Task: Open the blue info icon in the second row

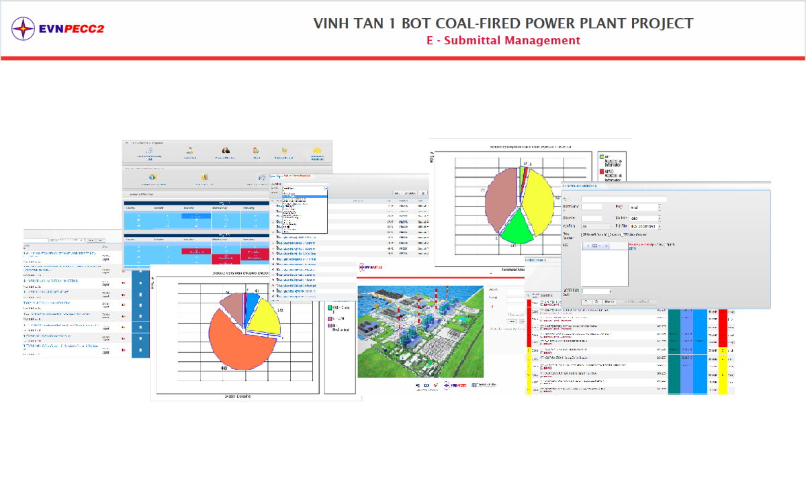Action: [x=152, y=177]
